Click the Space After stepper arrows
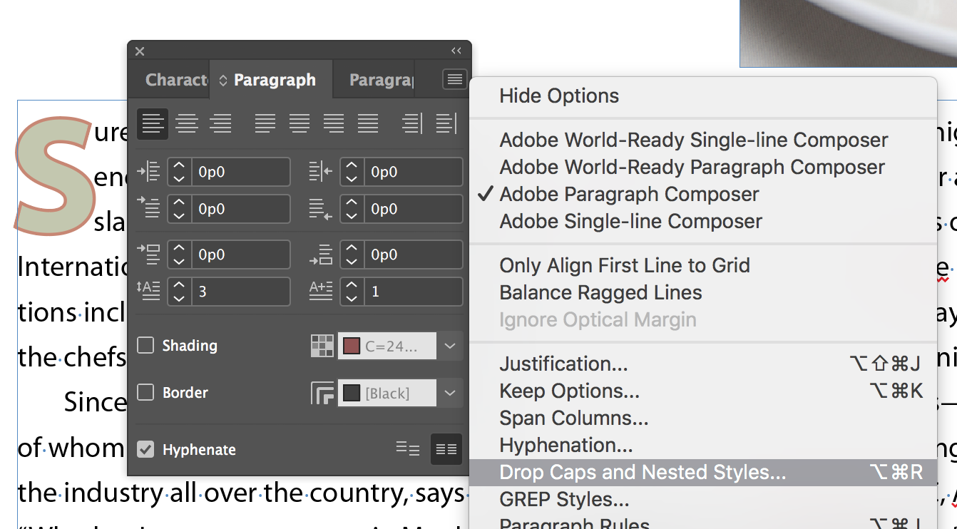This screenshot has width=957, height=529. point(352,255)
